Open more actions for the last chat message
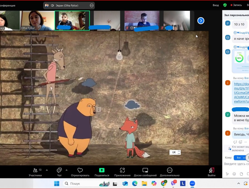Image resolution: width=249 pixels, height=189 pixels. point(245,142)
